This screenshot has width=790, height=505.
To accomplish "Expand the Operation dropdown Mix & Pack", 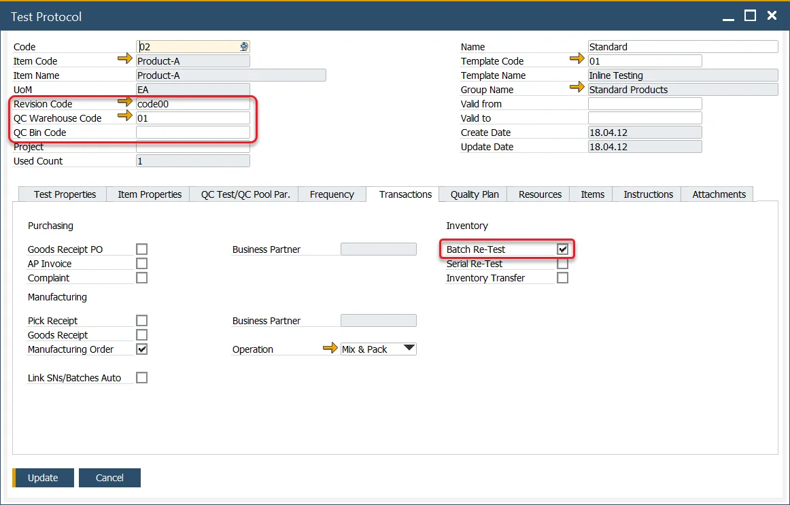I will pos(409,349).
